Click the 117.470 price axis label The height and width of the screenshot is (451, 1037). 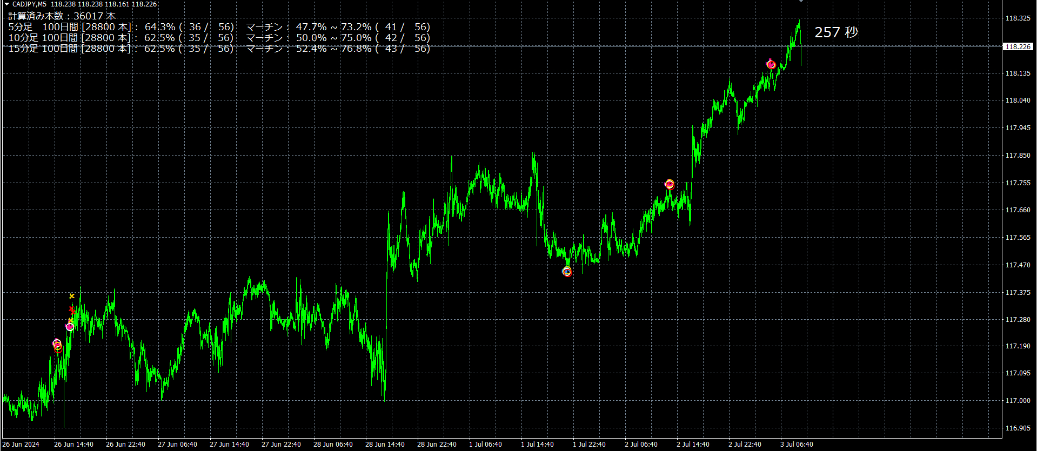pos(1018,265)
